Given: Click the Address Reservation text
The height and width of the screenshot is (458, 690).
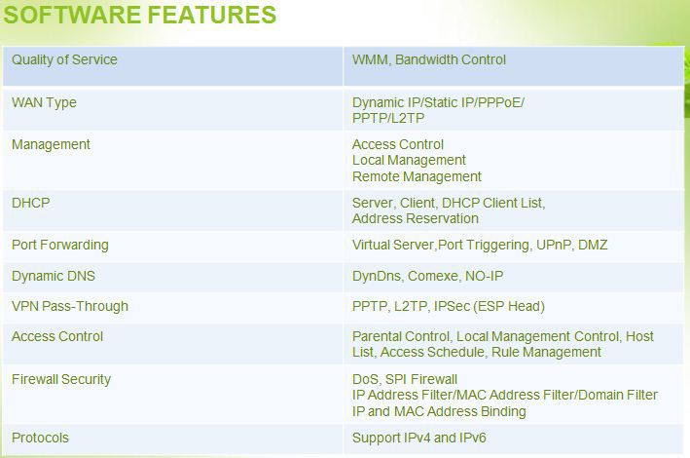Looking at the screenshot, I should (x=415, y=218).
